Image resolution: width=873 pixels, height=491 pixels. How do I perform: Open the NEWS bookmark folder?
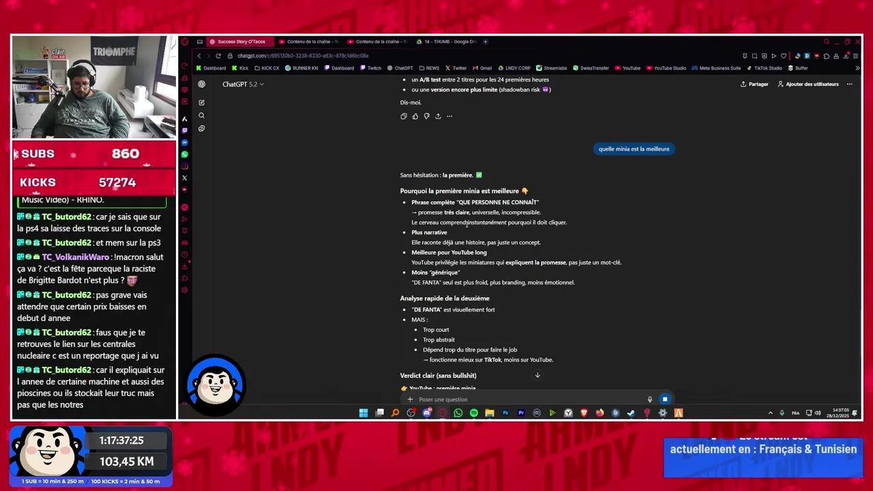pos(429,68)
